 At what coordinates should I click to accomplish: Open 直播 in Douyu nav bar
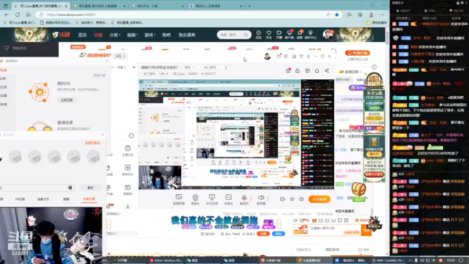pos(98,35)
